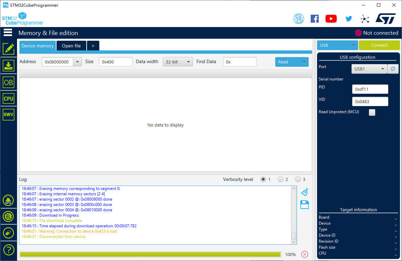Click the Not connected status indicator dot
Viewport: 402px width, 261px height.
358,33
